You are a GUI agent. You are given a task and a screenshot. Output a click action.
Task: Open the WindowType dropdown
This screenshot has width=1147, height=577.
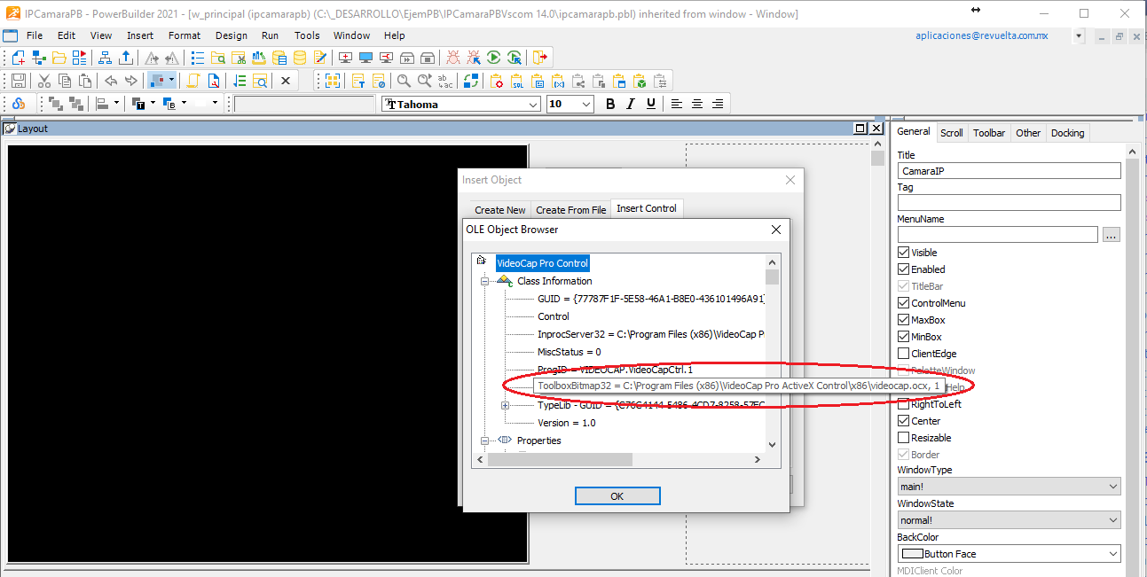[x=1009, y=487]
